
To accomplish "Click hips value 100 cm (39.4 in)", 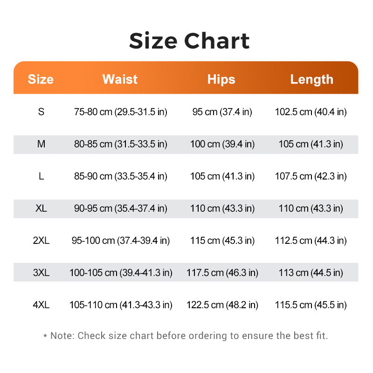I will [x=222, y=144].
